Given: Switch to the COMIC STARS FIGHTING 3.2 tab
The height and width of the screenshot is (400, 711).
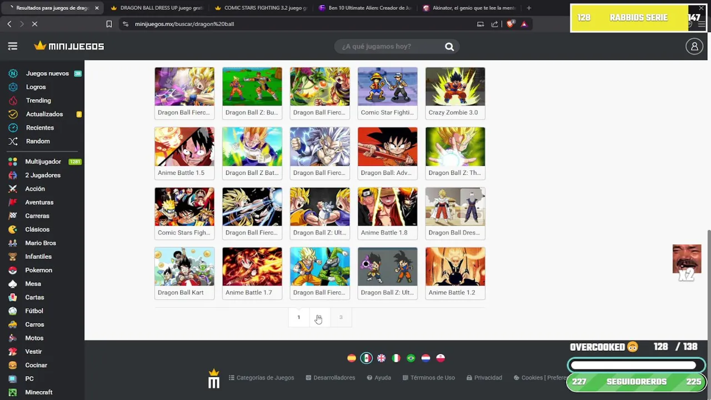Looking at the screenshot, I should (x=261, y=8).
